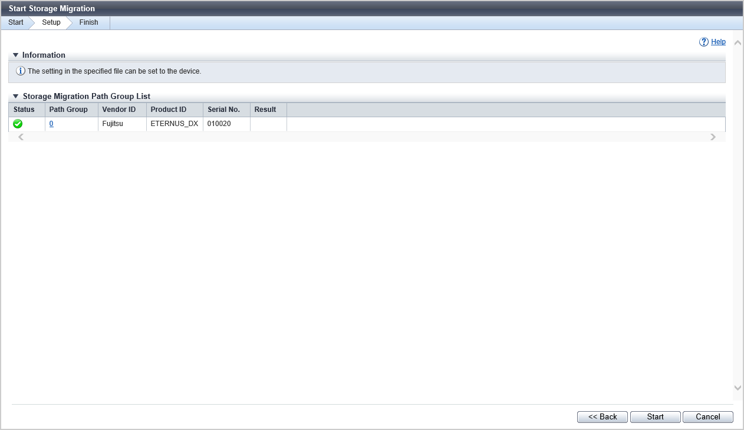744x430 pixels.
Task: Sort by the Status column header
Action: point(24,110)
